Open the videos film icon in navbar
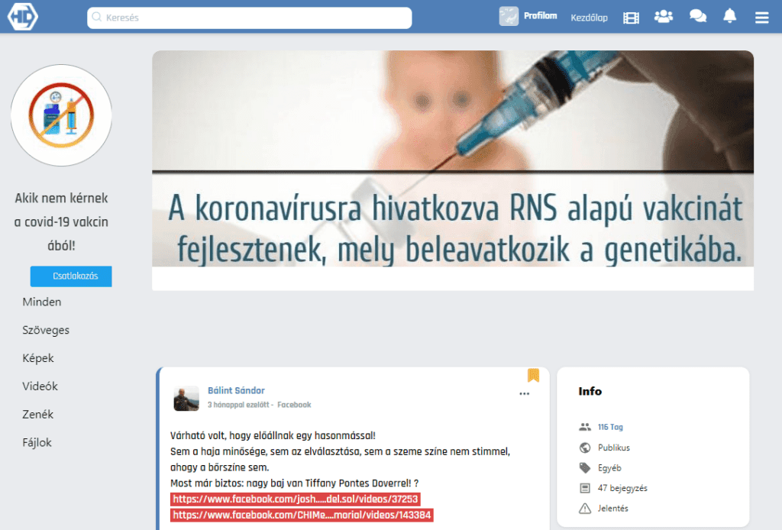Image resolution: width=782 pixels, height=530 pixels. (x=631, y=18)
